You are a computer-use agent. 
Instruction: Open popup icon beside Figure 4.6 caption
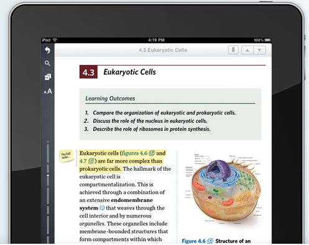tap(210, 241)
